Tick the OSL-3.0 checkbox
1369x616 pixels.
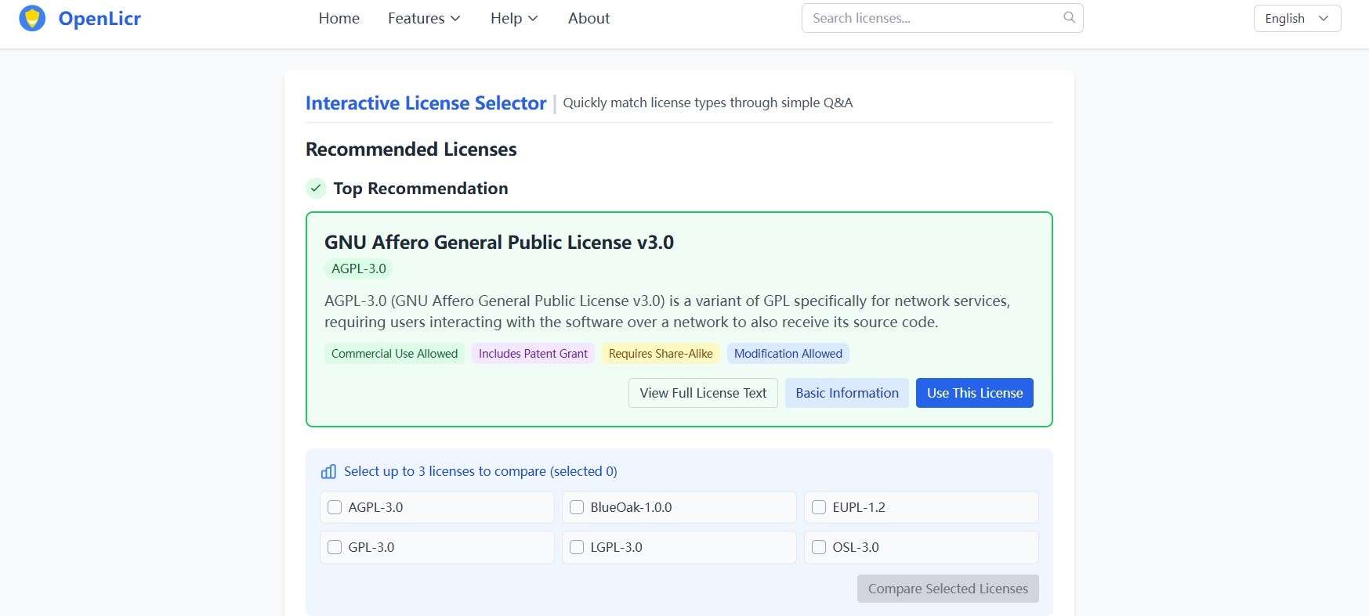(x=819, y=547)
